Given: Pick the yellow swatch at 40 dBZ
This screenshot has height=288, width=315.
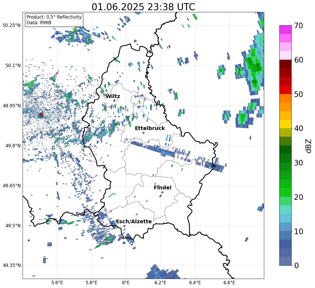Looking at the screenshot, I should point(285,124).
